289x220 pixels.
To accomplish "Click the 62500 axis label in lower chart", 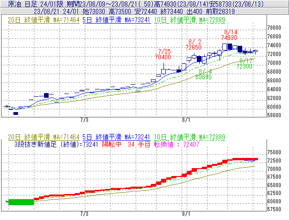I will 274,193.
